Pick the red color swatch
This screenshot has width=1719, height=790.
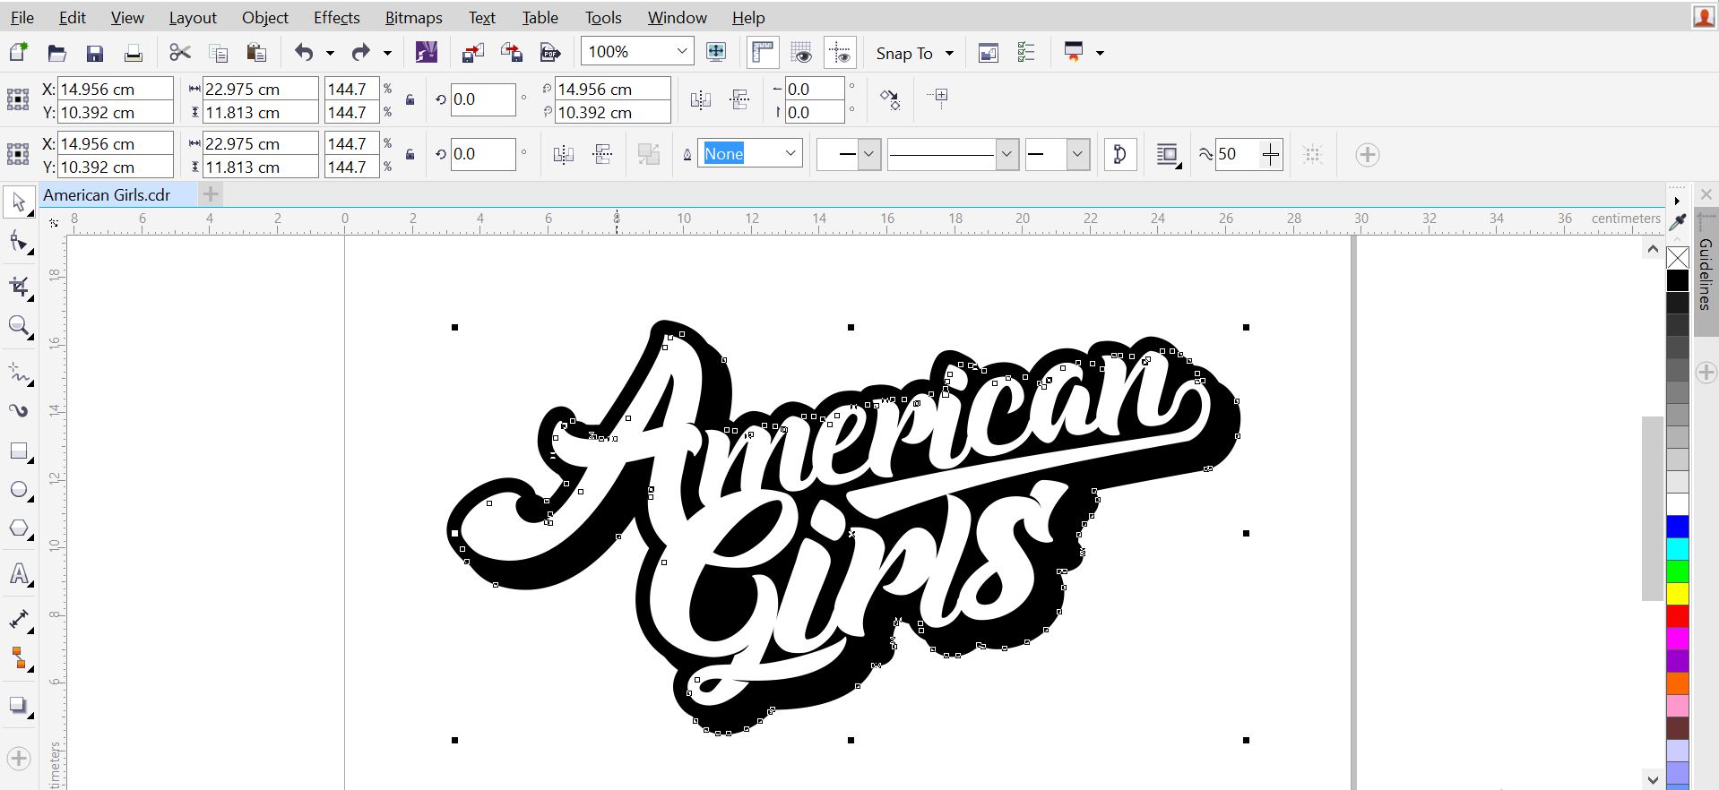click(1677, 616)
